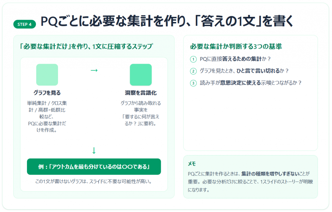The width and height of the screenshot is (332, 212).
Task: Click the green 例：「アウトカムを最も分けている…」 banner
Action: click(94, 167)
